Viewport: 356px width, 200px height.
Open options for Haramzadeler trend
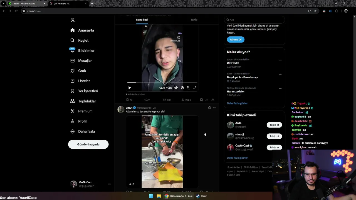coord(280,89)
